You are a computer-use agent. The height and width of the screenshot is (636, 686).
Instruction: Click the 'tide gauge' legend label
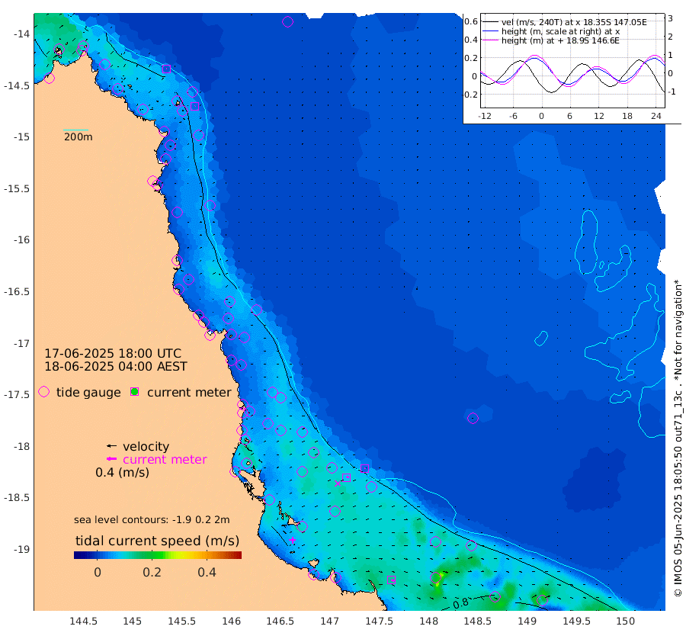tap(88, 392)
